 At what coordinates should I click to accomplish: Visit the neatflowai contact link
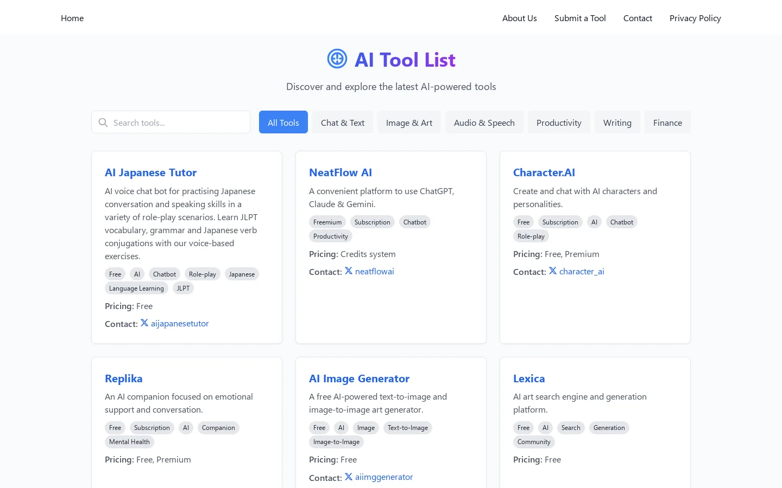(375, 271)
